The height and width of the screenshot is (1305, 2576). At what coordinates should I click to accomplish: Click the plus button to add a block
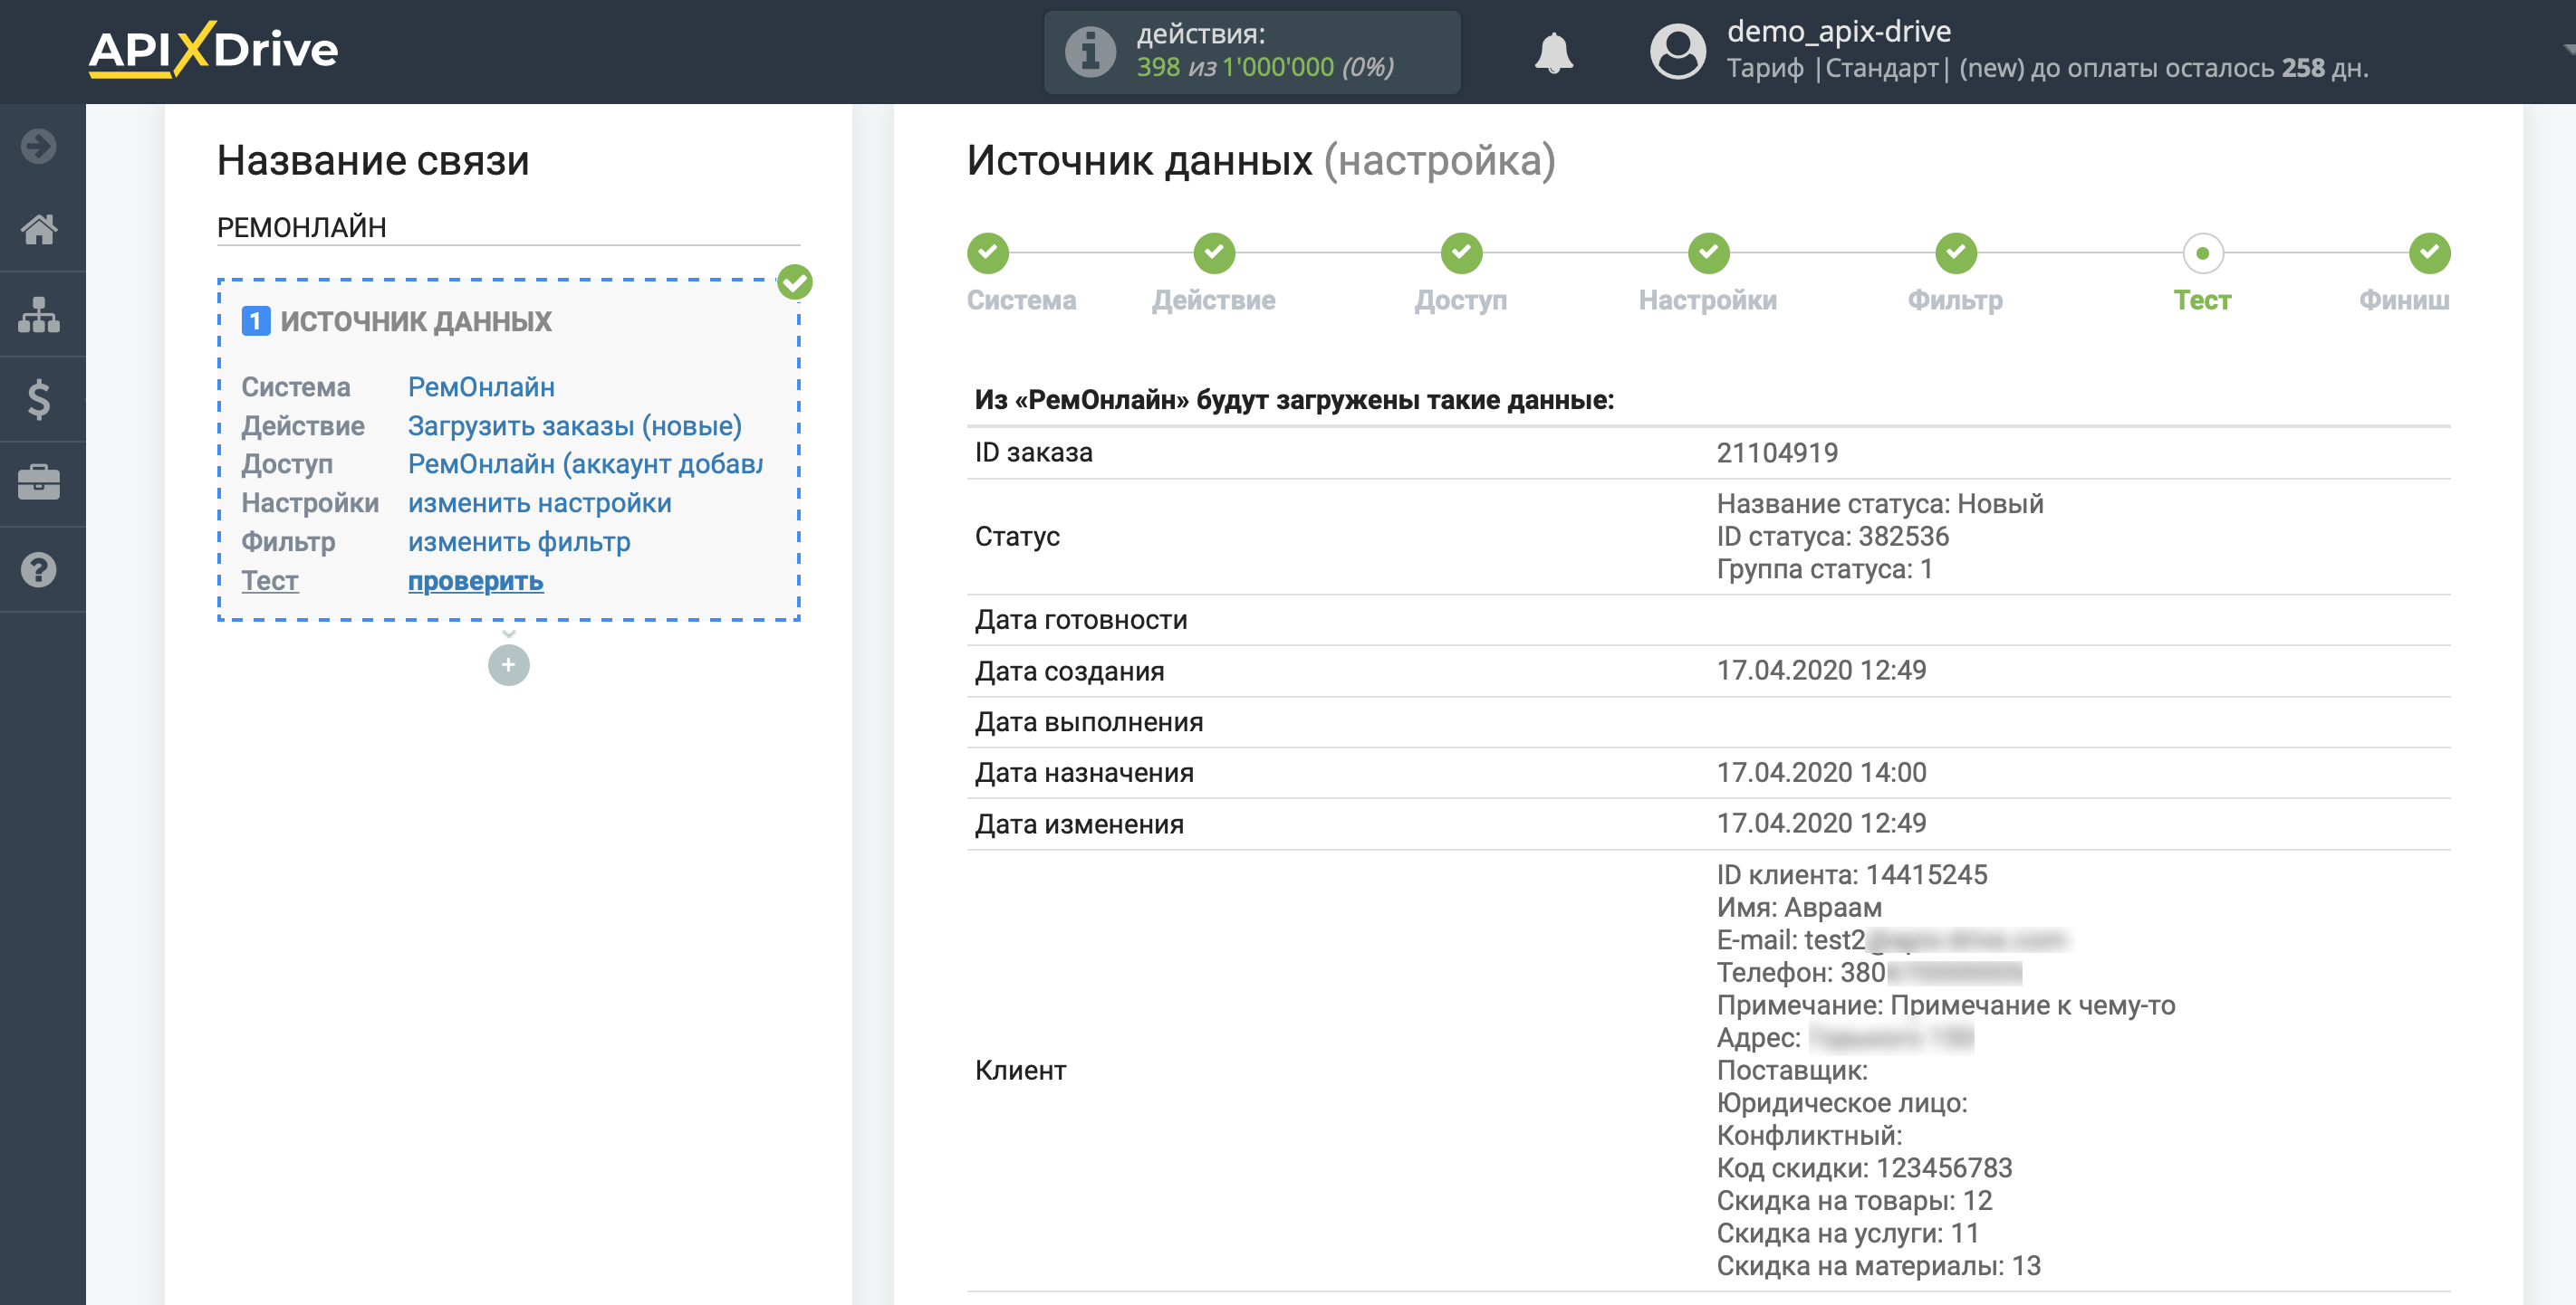click(508, 664)
